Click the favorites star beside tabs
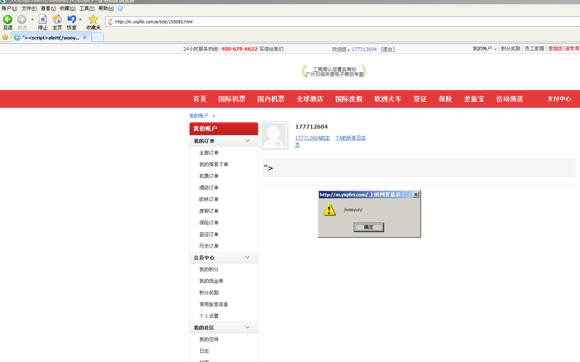The image size is (580, 362). pos(5,37)
